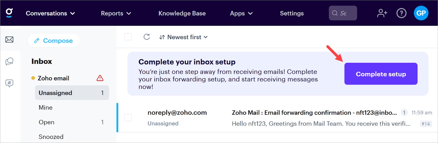Image resolution: width=438 pixels, height=143 pixels.
Task: Open the Newest first sort dropdown
Action: (183, 37)
